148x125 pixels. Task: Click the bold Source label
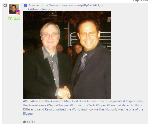34,5
